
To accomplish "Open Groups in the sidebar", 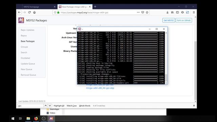I will (24, 47).
